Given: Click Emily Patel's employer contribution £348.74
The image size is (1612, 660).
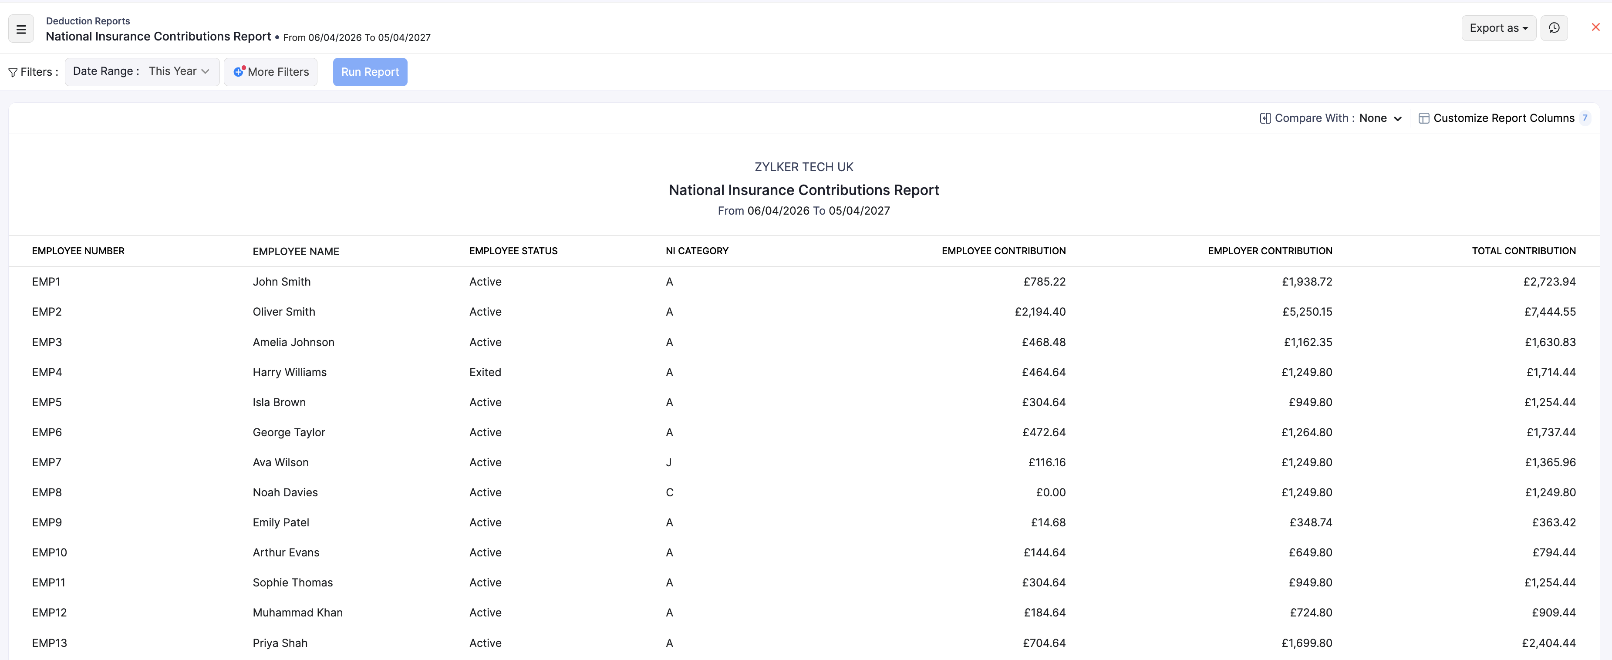Looking at the screenshot, I should coord(1310,522).
